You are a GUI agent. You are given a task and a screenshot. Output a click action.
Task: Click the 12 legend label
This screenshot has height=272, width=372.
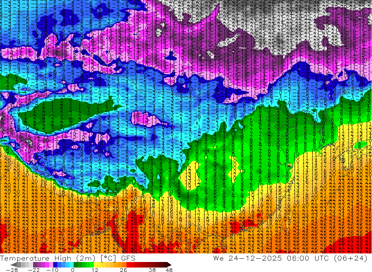coord(94,270)
